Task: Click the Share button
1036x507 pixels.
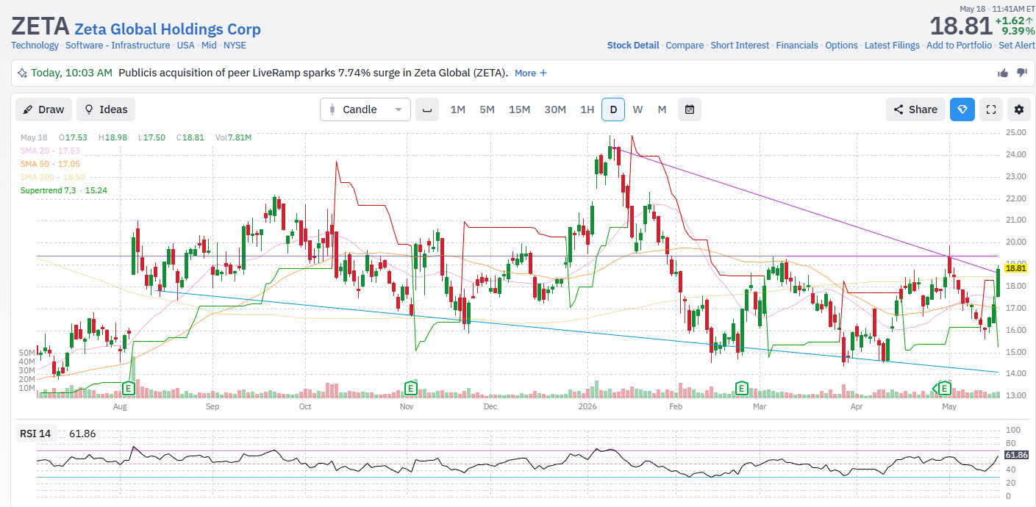Action: 915,109
